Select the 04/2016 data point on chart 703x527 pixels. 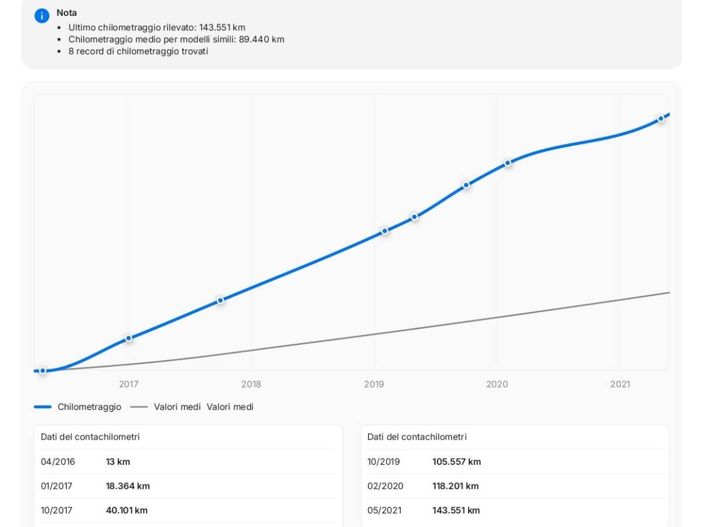[x=43, y=371]
